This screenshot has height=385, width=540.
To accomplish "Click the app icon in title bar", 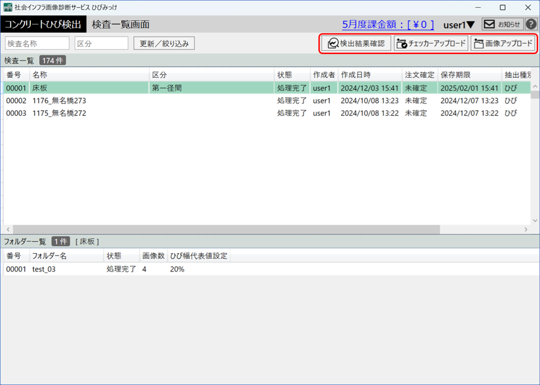I will point(8,7).
